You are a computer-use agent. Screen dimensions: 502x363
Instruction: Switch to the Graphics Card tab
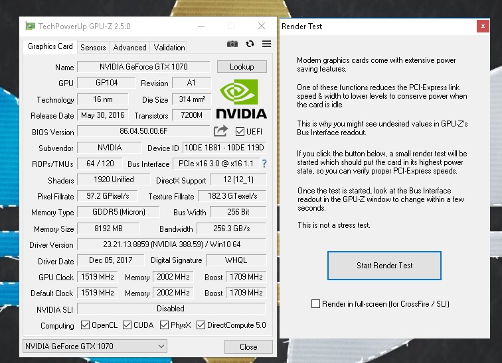[50, 46]
